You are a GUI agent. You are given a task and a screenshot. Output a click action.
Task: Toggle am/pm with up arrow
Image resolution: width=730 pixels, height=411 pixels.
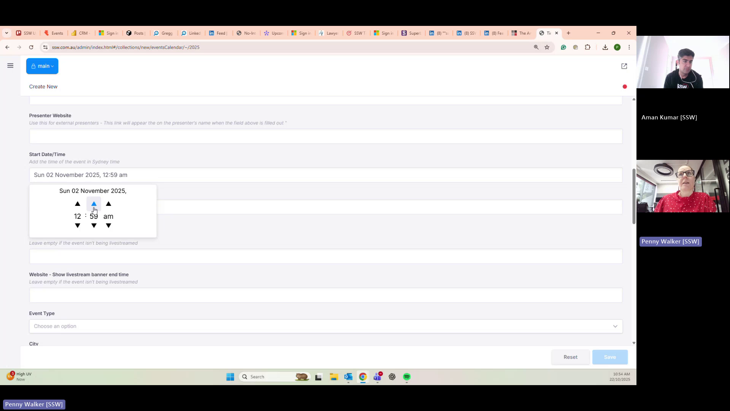[108, 204]
